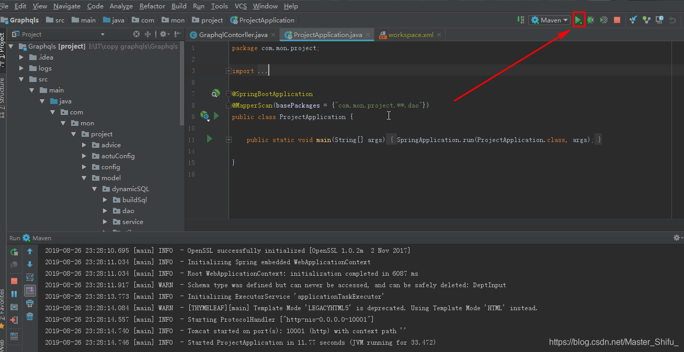Screen dimensions: 684x352
Task: Start debugging with the green bug icon
Action: coord(591,20)
